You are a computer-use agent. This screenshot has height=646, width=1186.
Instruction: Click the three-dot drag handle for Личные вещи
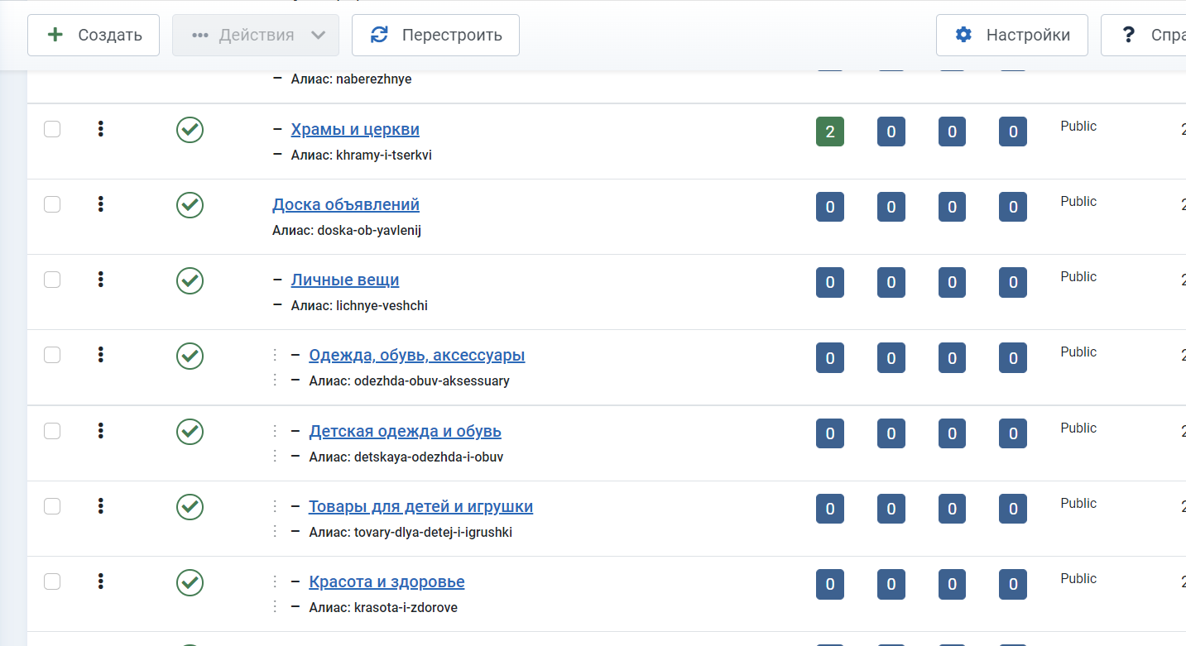point(100,280)
